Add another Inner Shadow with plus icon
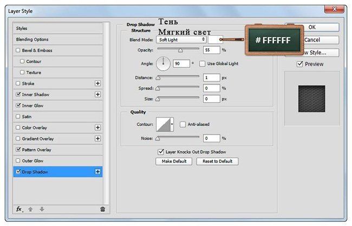 (x=97, y=94)
